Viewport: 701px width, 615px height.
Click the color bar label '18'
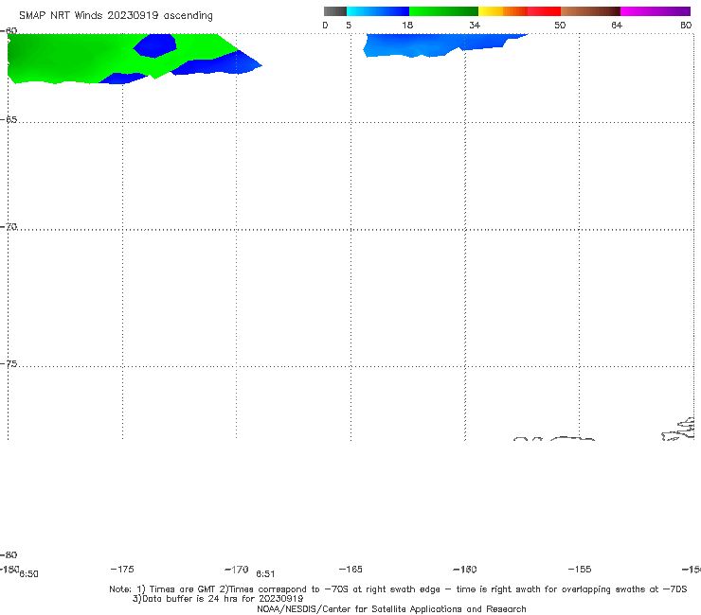pos(407,26)
